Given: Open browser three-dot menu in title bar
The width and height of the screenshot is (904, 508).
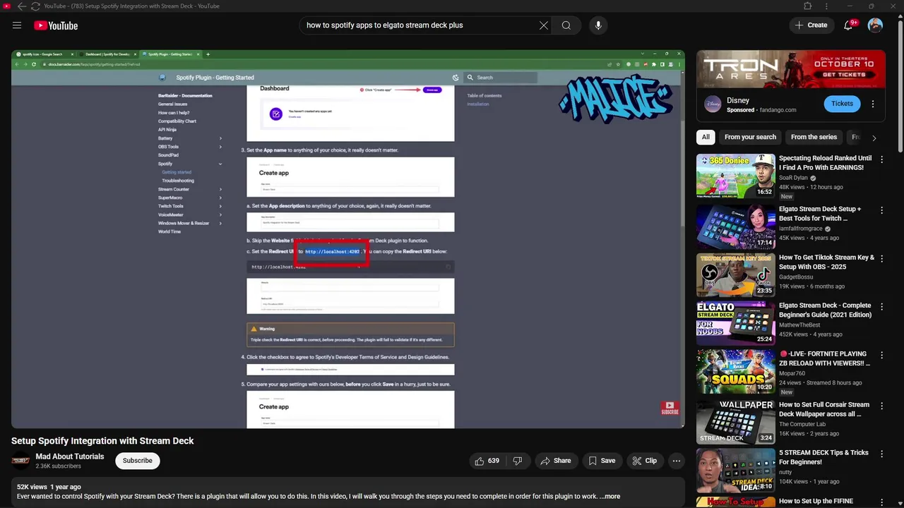Looking at the screenshot, I should tap(826, 6).
